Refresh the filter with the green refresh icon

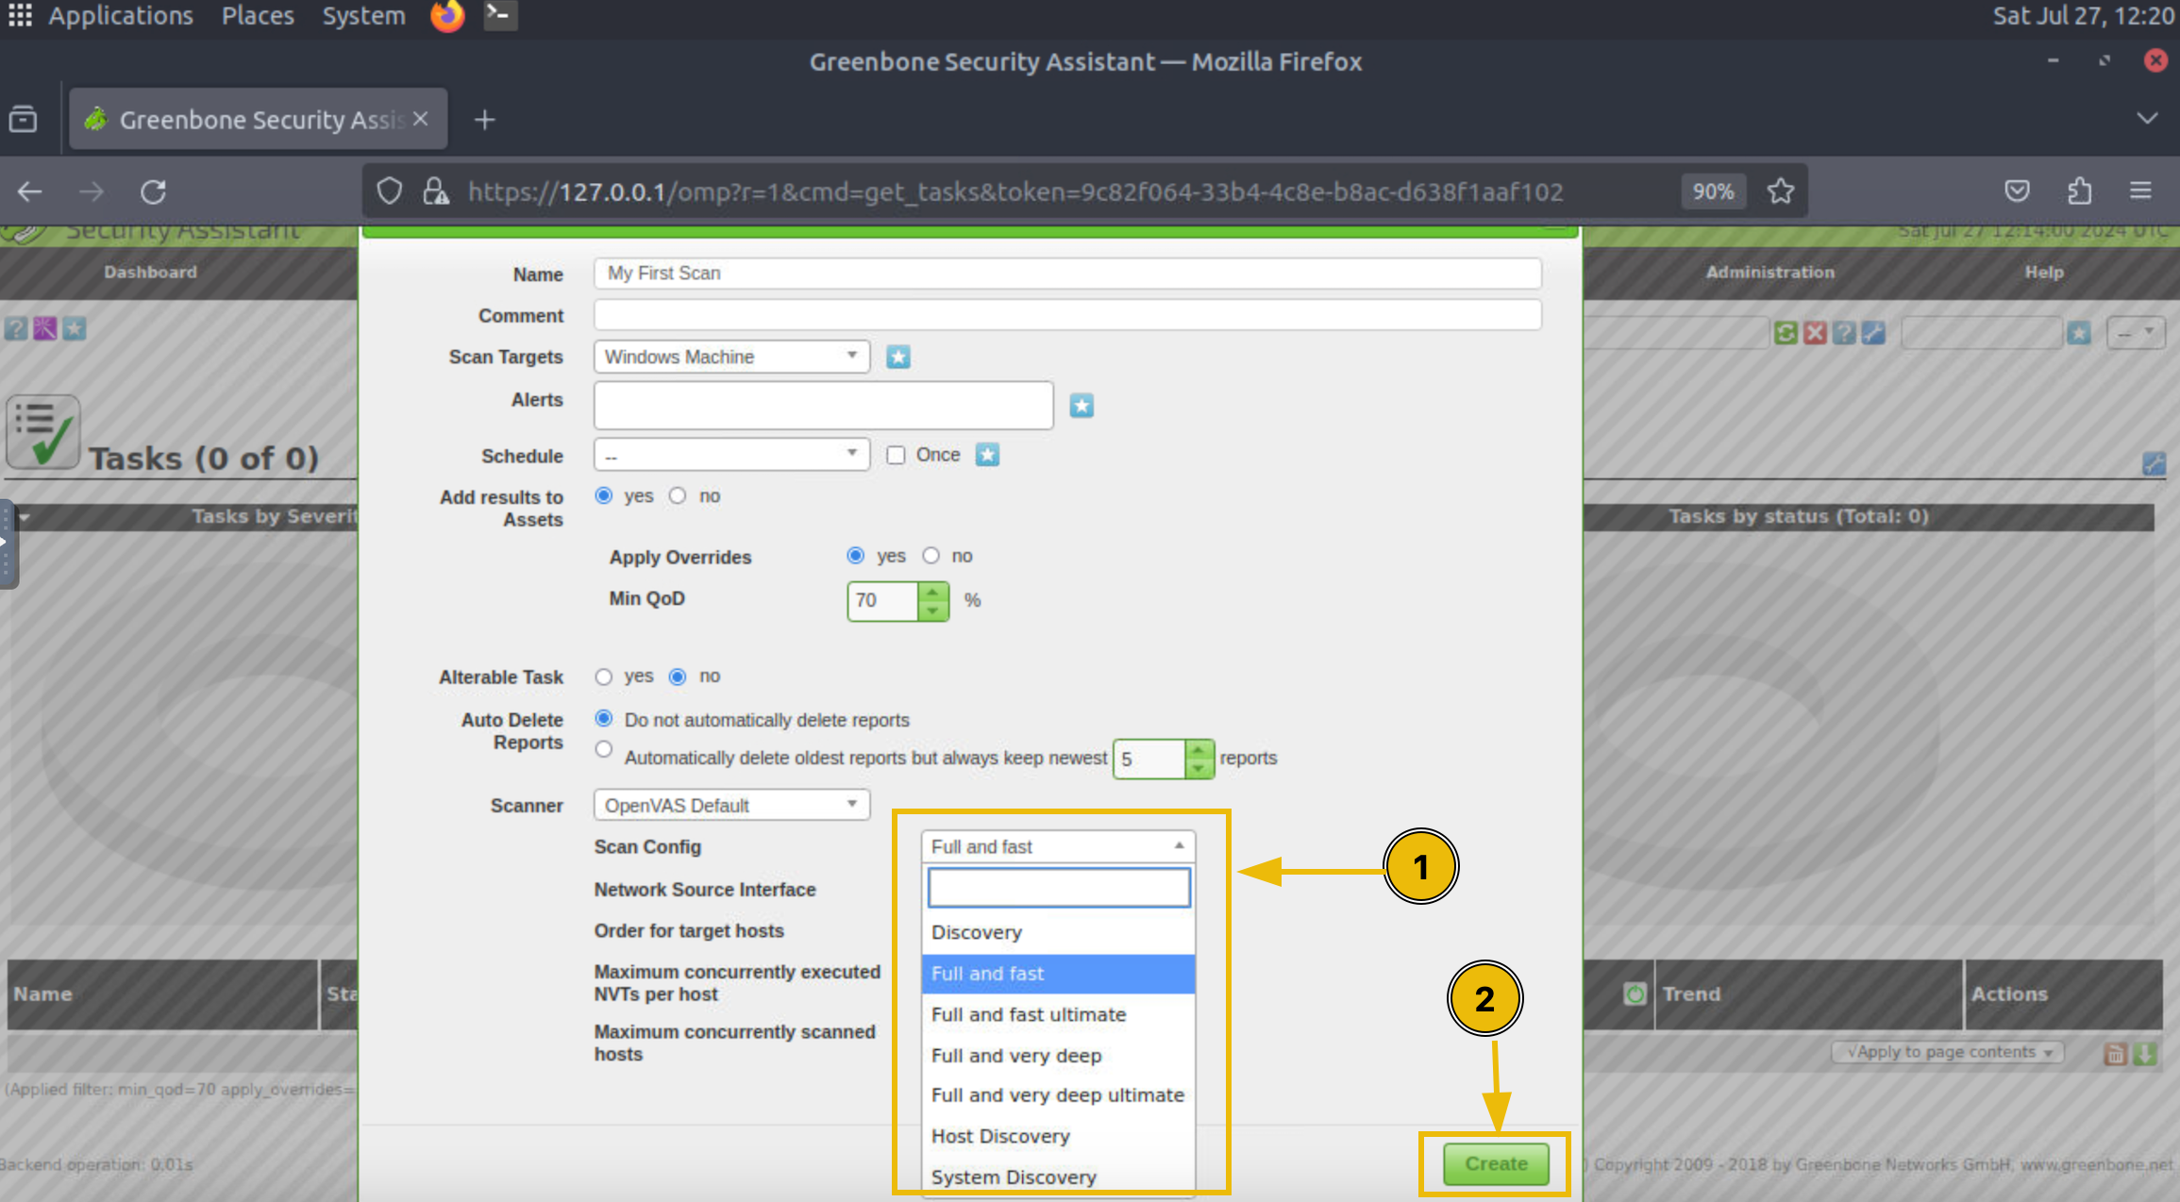click(x=1786, y=332)
